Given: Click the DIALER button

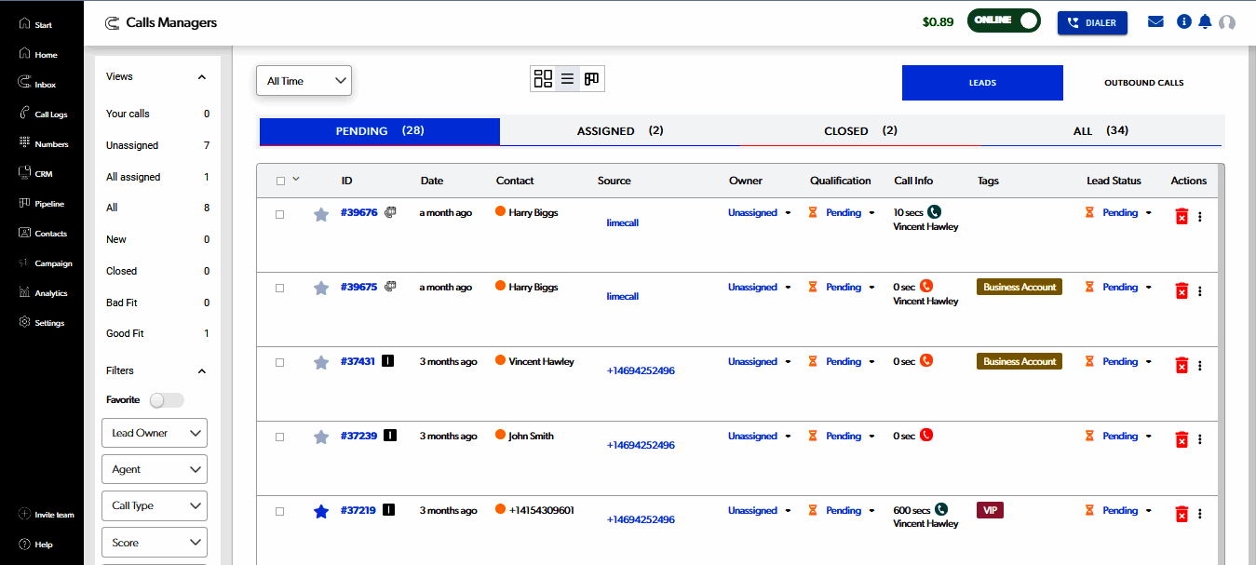Looking at the screenshot, I should point(1092,22).
